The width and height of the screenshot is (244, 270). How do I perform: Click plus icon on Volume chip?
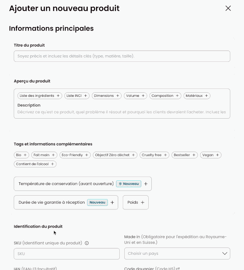[x=143, y=96]
